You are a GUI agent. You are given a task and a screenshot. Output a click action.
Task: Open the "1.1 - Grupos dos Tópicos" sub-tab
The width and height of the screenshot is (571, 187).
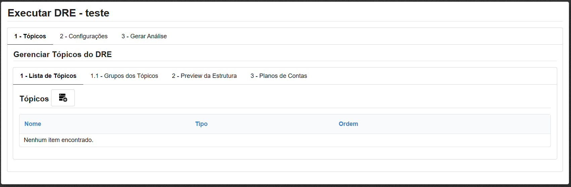[124, 76]
